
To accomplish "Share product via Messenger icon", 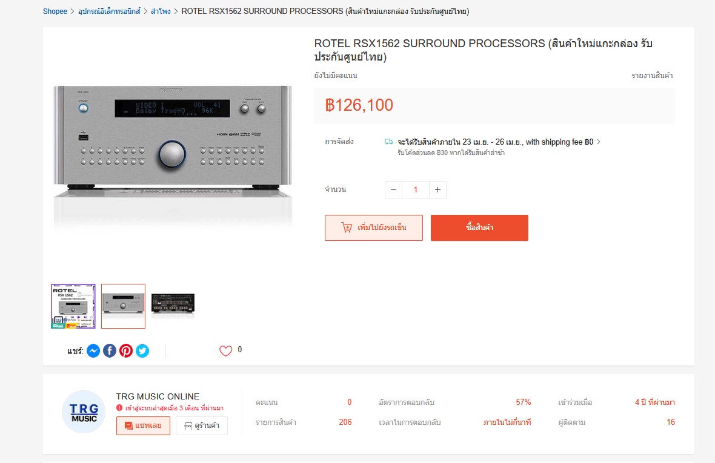I will (x=93, y=351).
